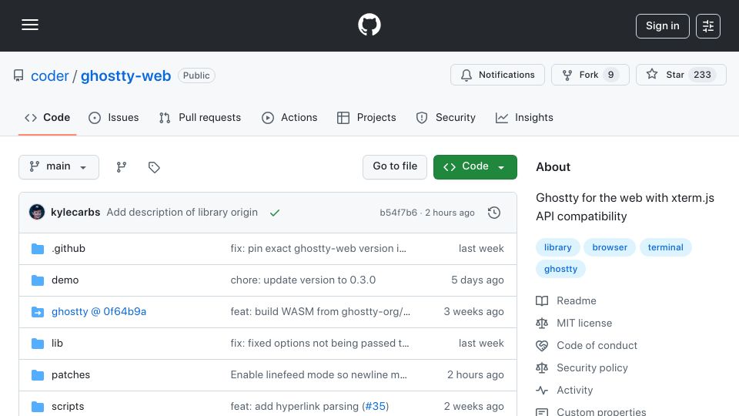This screenshot has height=416, width=739.
Task: Click the heart icon next to Code of conduct
Action: click(542, 346)
